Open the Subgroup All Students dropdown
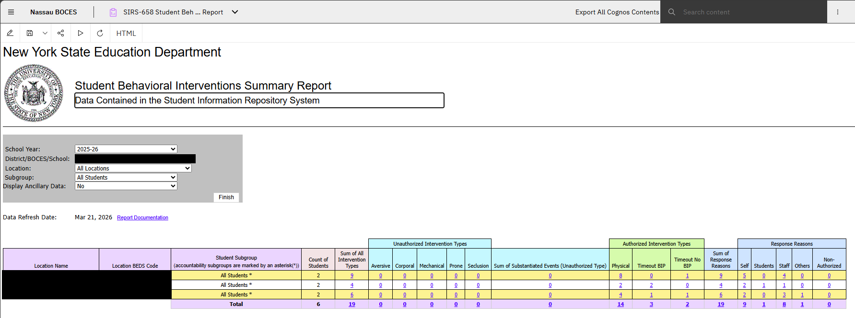Screen dimensions: 855x318 (126, 177)
